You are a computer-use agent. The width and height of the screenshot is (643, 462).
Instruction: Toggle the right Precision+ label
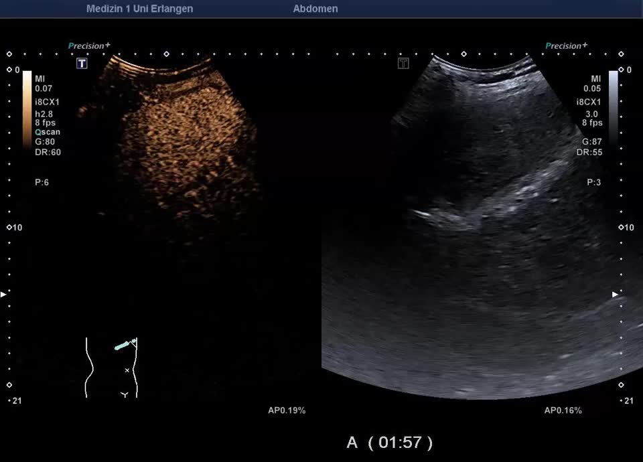click(566, 46)
